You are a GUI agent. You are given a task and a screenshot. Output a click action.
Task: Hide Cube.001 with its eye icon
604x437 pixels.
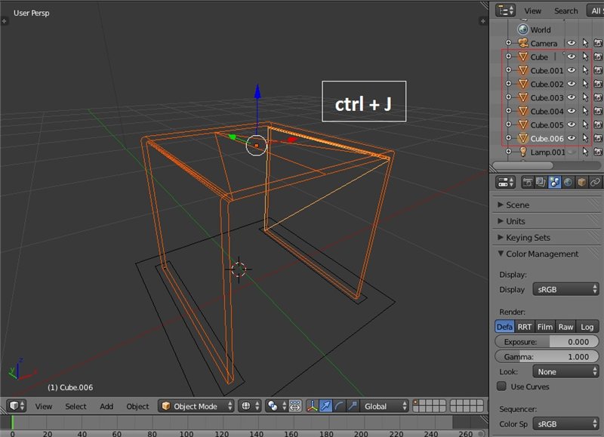572,71
